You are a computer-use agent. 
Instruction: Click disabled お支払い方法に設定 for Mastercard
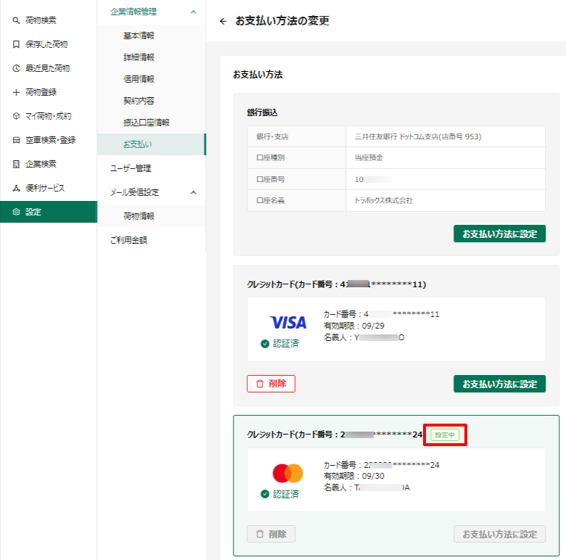tap(499, 534)
